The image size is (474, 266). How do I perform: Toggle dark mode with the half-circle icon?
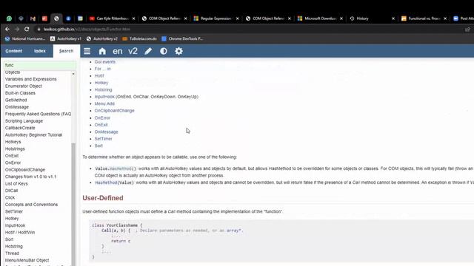coord(164,51)
